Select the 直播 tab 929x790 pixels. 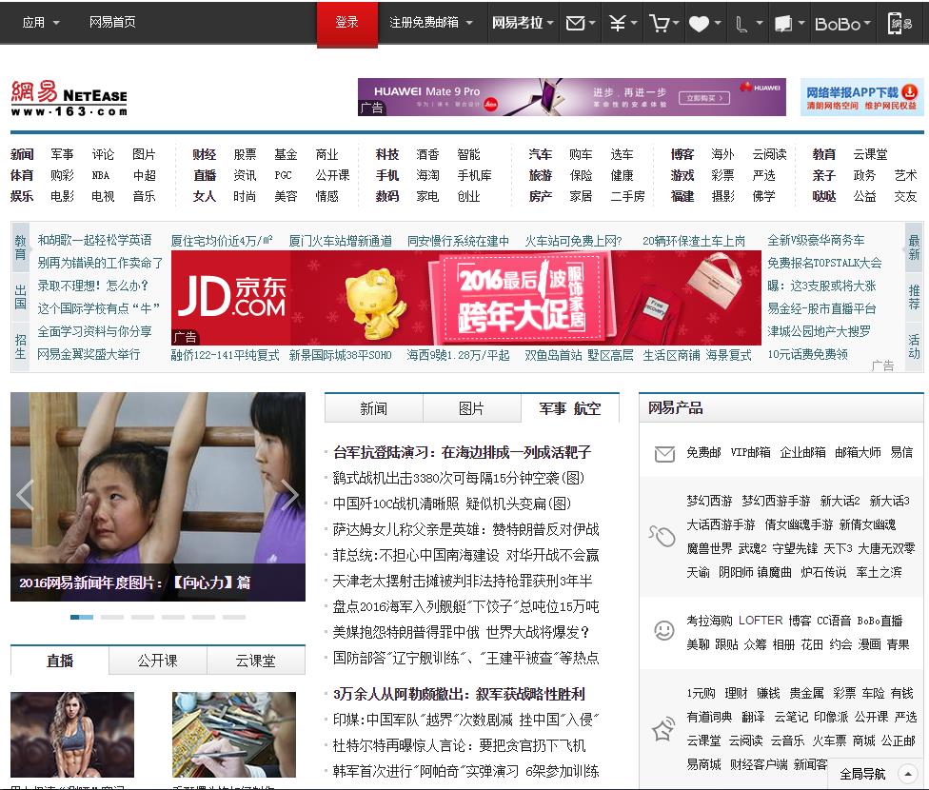(60, 661)
